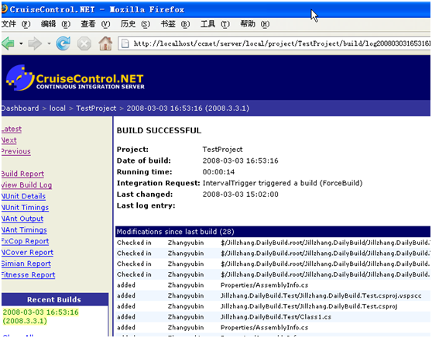Go to the Home page icon
432x338 pixels.
(105, 43)
